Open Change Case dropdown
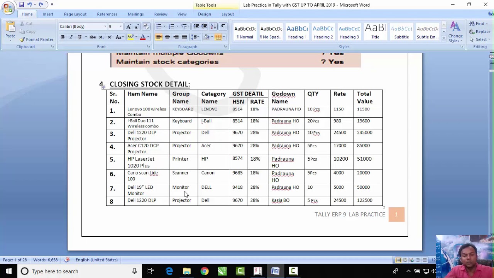This screenshot has height=278, width=494. 119,37
